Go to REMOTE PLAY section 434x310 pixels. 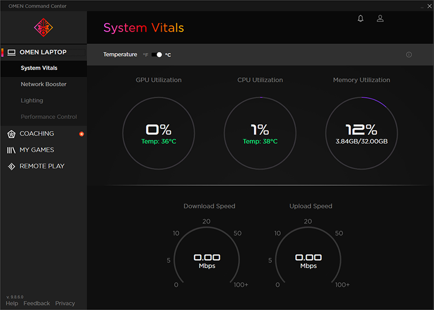pyautogui.click(x=44, y=166)
